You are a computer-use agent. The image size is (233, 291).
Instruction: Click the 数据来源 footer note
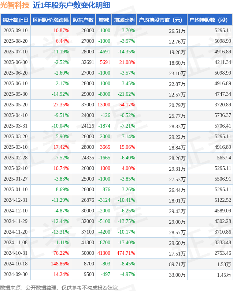[x=59, y=288]
